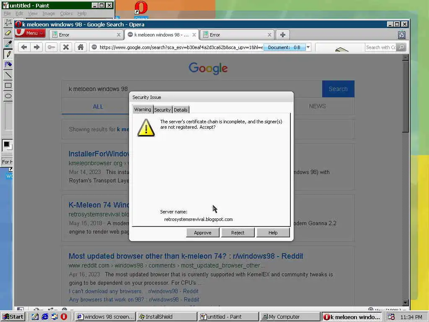Click the Google search query box
This screenshot has width=429, height=322.
192,89
